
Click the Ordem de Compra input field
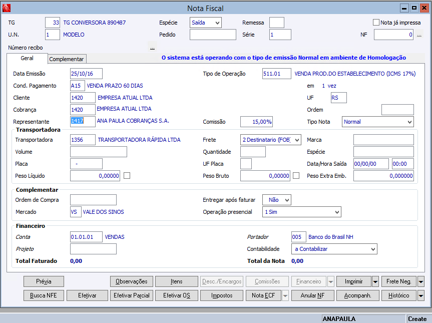[93, 200]
